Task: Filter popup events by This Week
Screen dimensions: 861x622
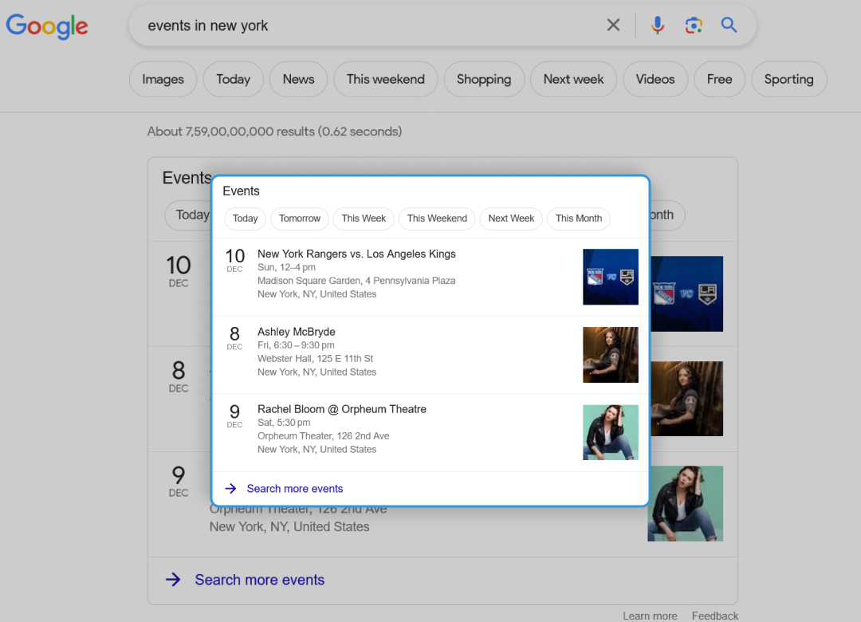Action: point(364,218)
